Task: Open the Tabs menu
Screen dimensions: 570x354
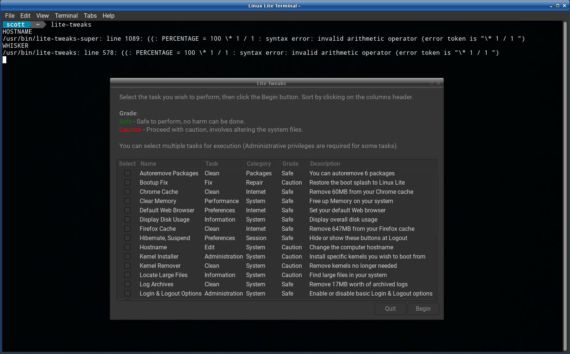Action: click(90, 16)
